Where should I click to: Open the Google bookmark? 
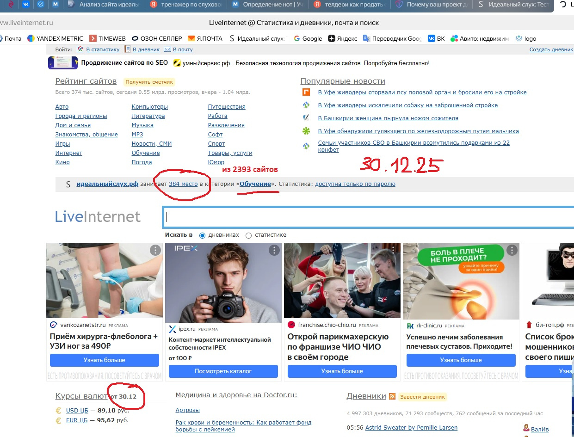click(308, 38)
